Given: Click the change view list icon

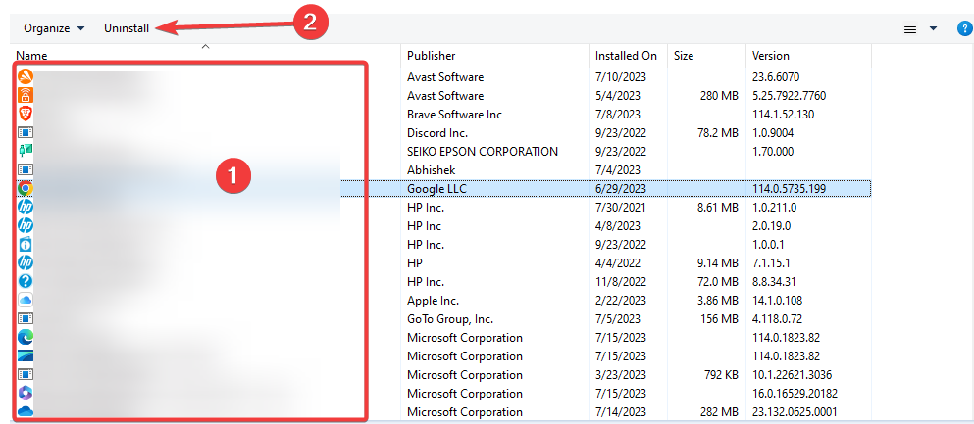Looking at the screenshot, I should 910,28.
